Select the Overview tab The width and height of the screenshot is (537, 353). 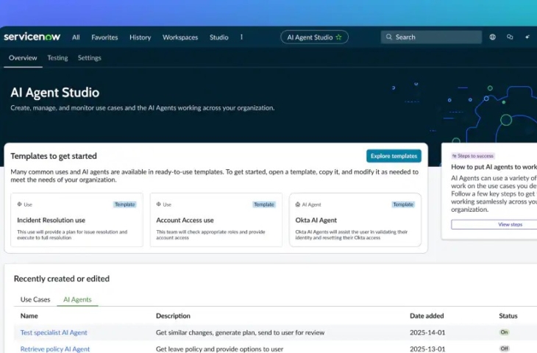point(23,58)
